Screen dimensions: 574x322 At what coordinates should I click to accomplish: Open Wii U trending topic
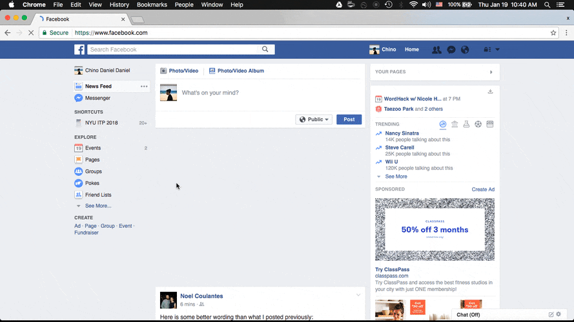click(391, 162)
